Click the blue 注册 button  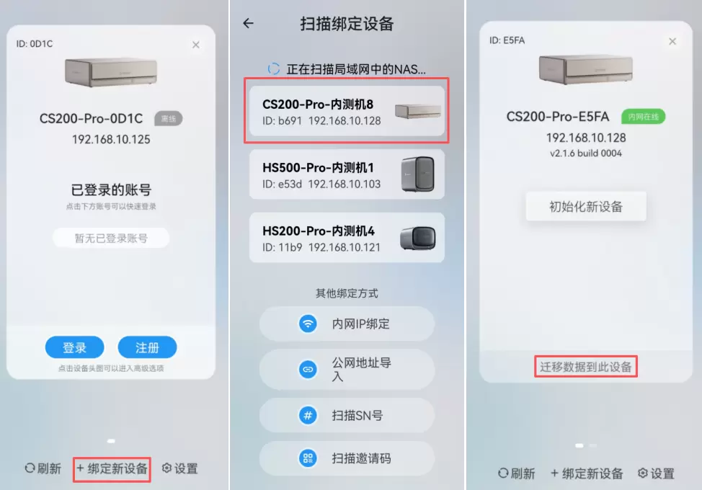tap(147, 347)
